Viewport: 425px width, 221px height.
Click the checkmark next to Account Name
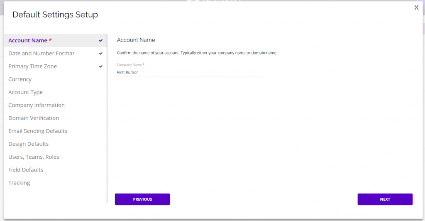click(x=101, y=40)
